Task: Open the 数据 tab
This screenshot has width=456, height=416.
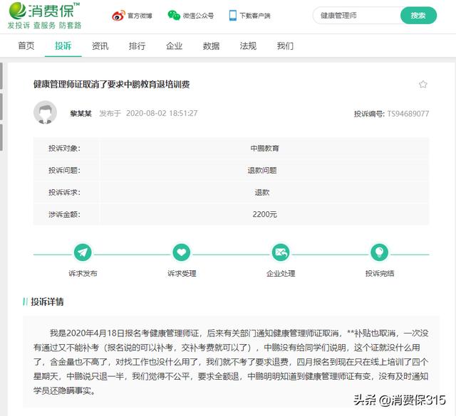Action: click(211, 46)
